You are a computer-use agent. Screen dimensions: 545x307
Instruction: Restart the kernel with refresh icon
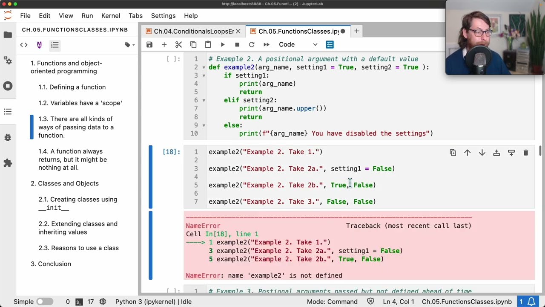point(252,44)
